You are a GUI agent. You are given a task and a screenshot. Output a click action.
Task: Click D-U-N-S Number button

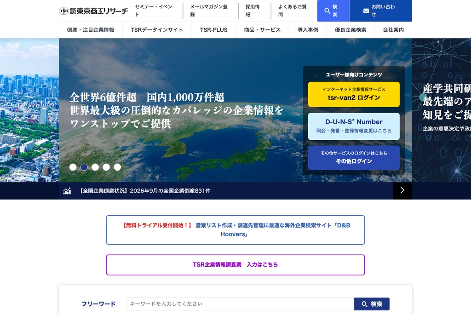(x=354, y=126)
